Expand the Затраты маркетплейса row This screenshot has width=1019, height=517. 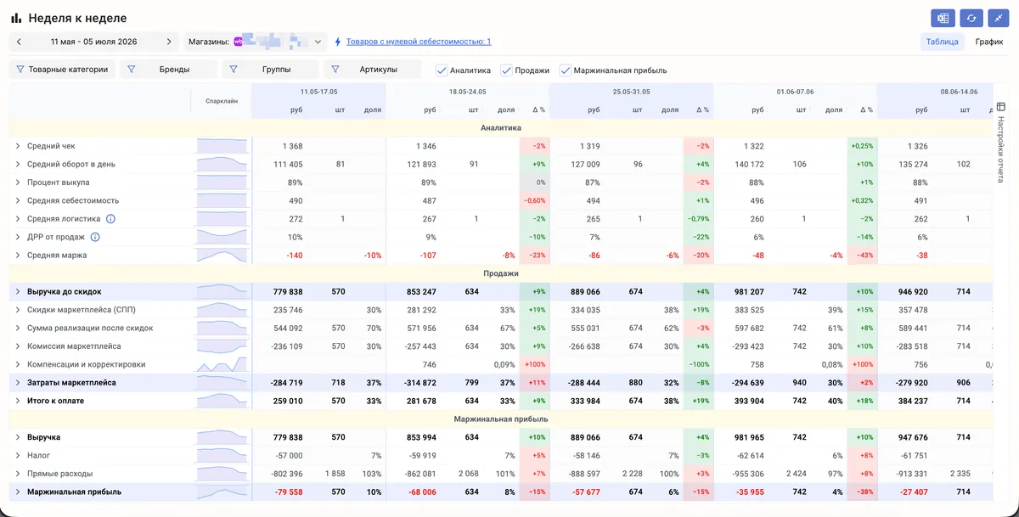point(17,383)
